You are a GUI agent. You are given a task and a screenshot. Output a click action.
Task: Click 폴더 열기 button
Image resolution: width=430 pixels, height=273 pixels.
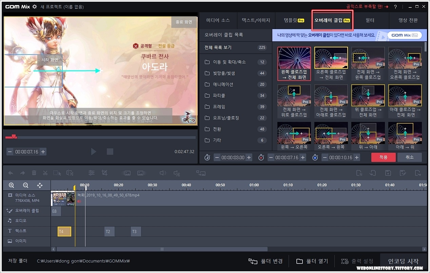coord(312,261)
